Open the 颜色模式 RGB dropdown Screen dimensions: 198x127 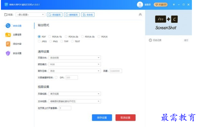pyautogui.click(x=75, y=64)
